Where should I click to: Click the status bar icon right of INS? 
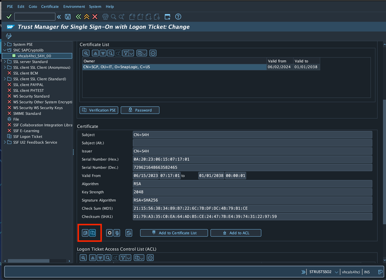380,272
